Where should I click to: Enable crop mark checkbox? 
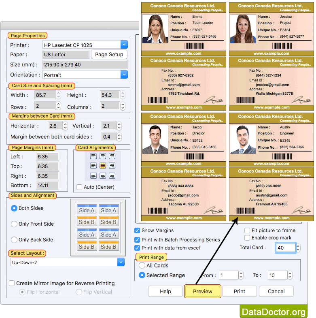(x=247, y=238)
